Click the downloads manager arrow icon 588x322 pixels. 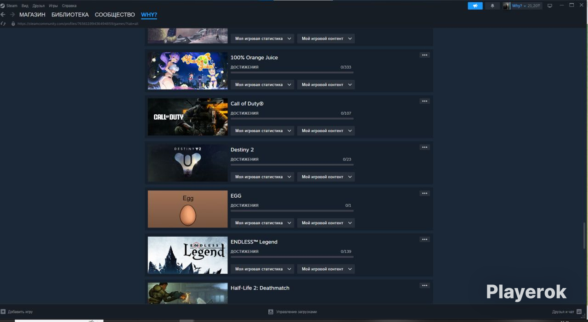click(x=271, y=311)
